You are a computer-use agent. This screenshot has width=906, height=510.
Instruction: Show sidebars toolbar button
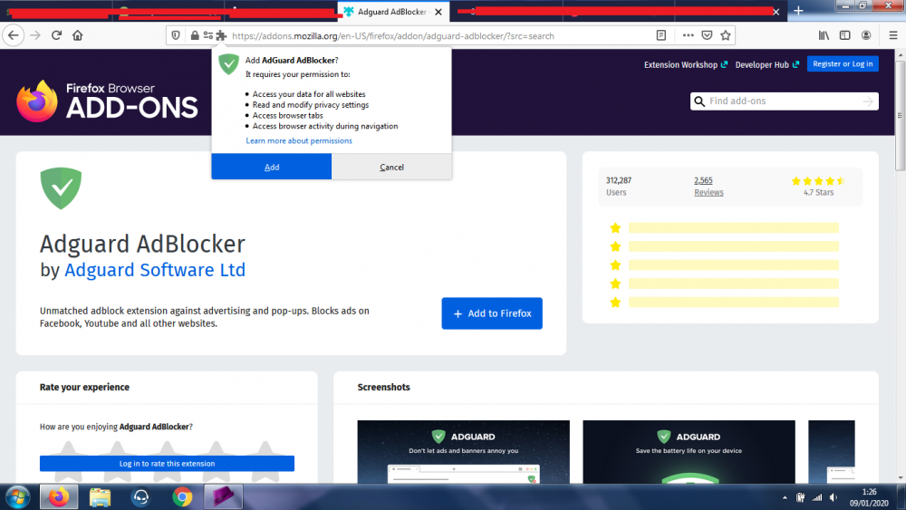tap(844, 35)
